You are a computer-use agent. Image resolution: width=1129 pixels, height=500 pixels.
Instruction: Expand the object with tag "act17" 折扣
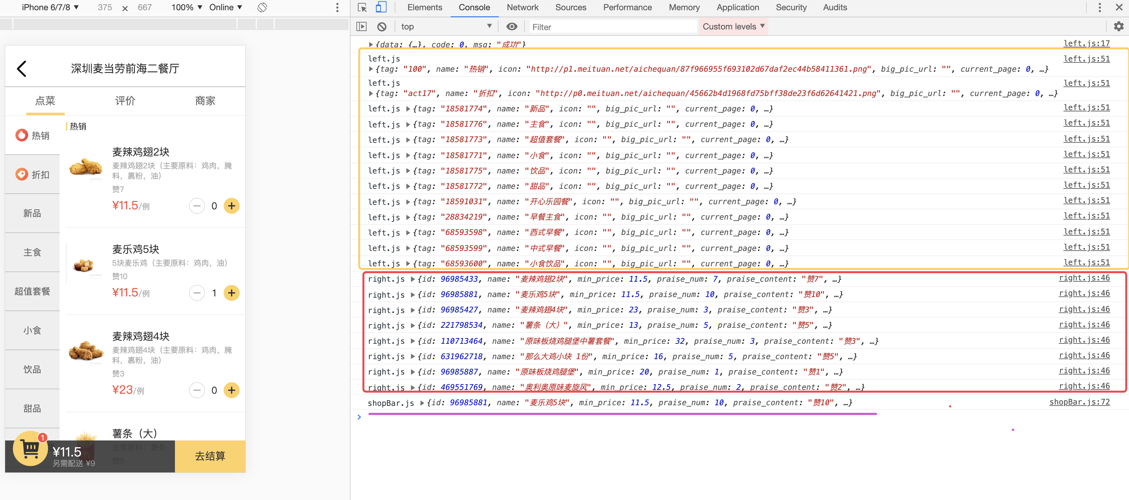(x=371, y=94)
